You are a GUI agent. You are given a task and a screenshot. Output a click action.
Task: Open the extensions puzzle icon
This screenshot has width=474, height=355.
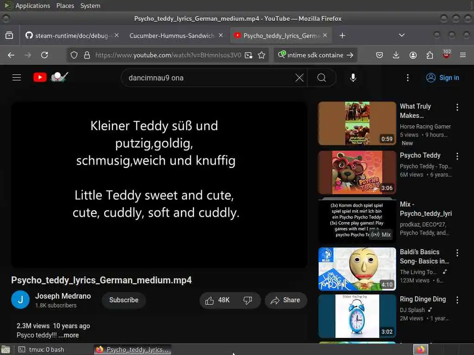pos(430,55)
